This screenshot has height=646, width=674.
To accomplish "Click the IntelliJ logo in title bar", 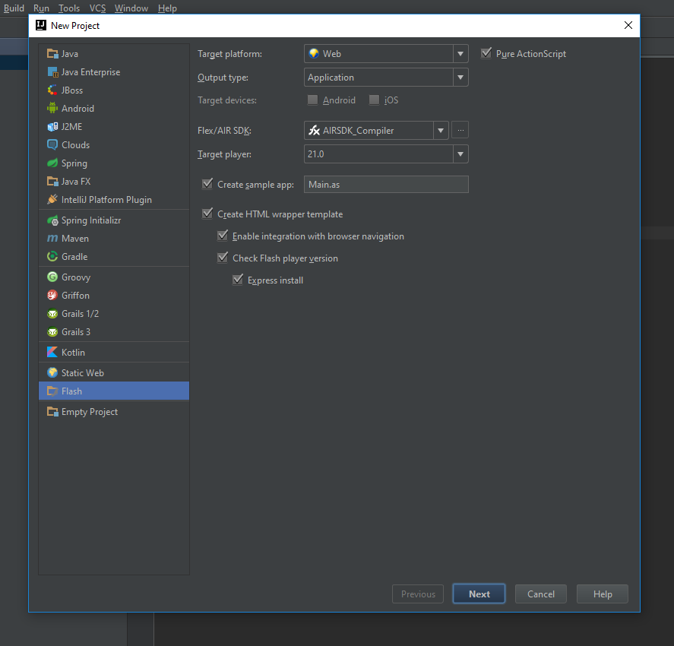I will coord(41,25).
